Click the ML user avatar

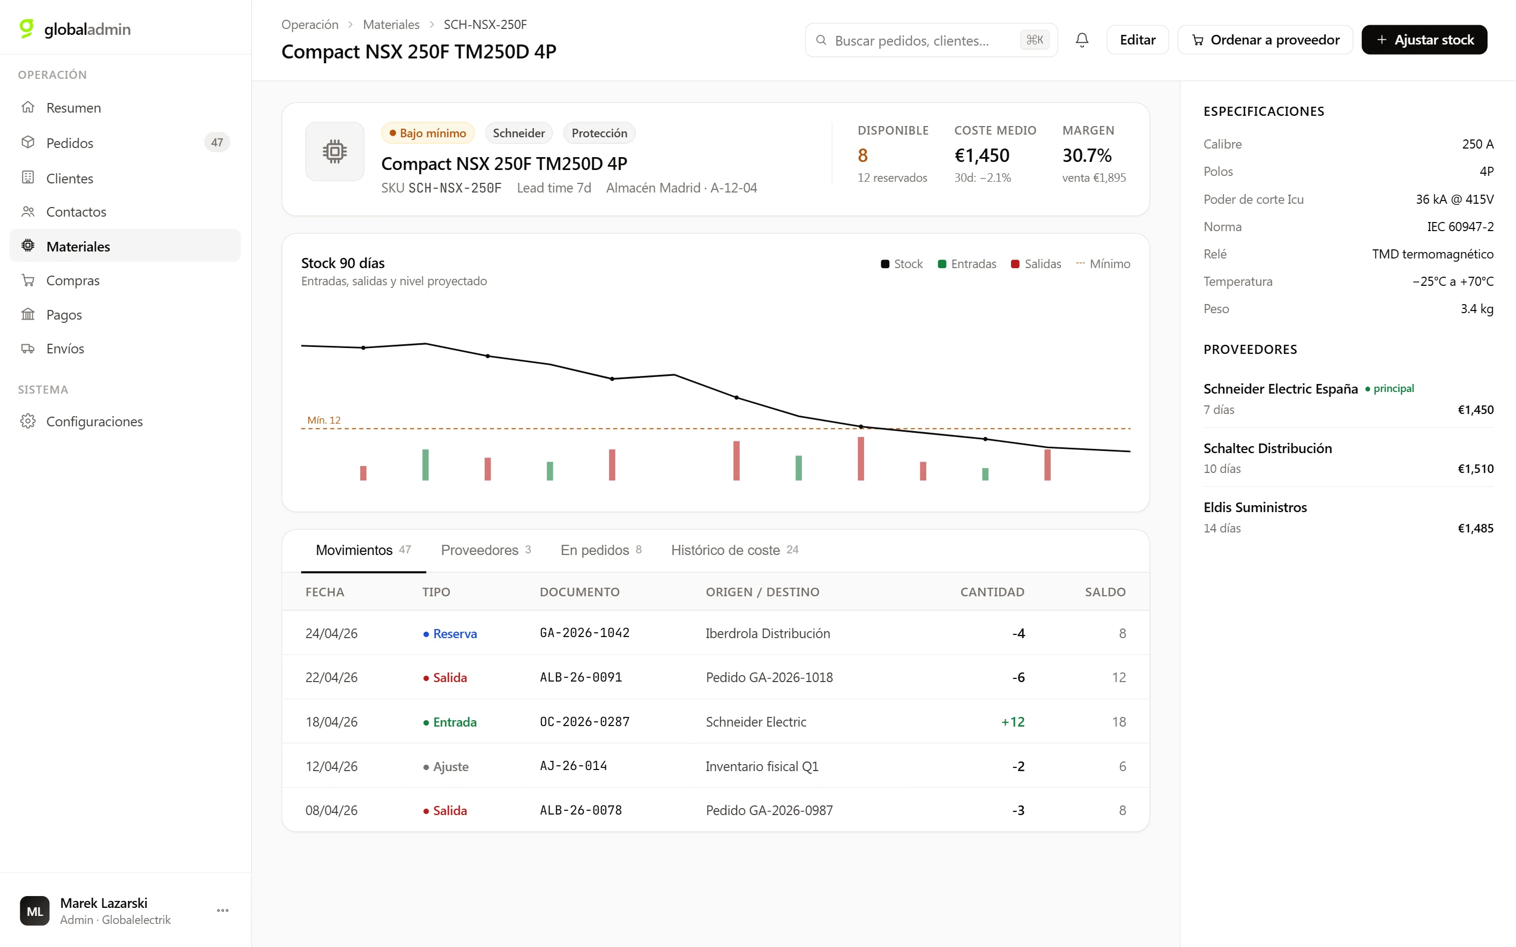click(x=34, y=911)
